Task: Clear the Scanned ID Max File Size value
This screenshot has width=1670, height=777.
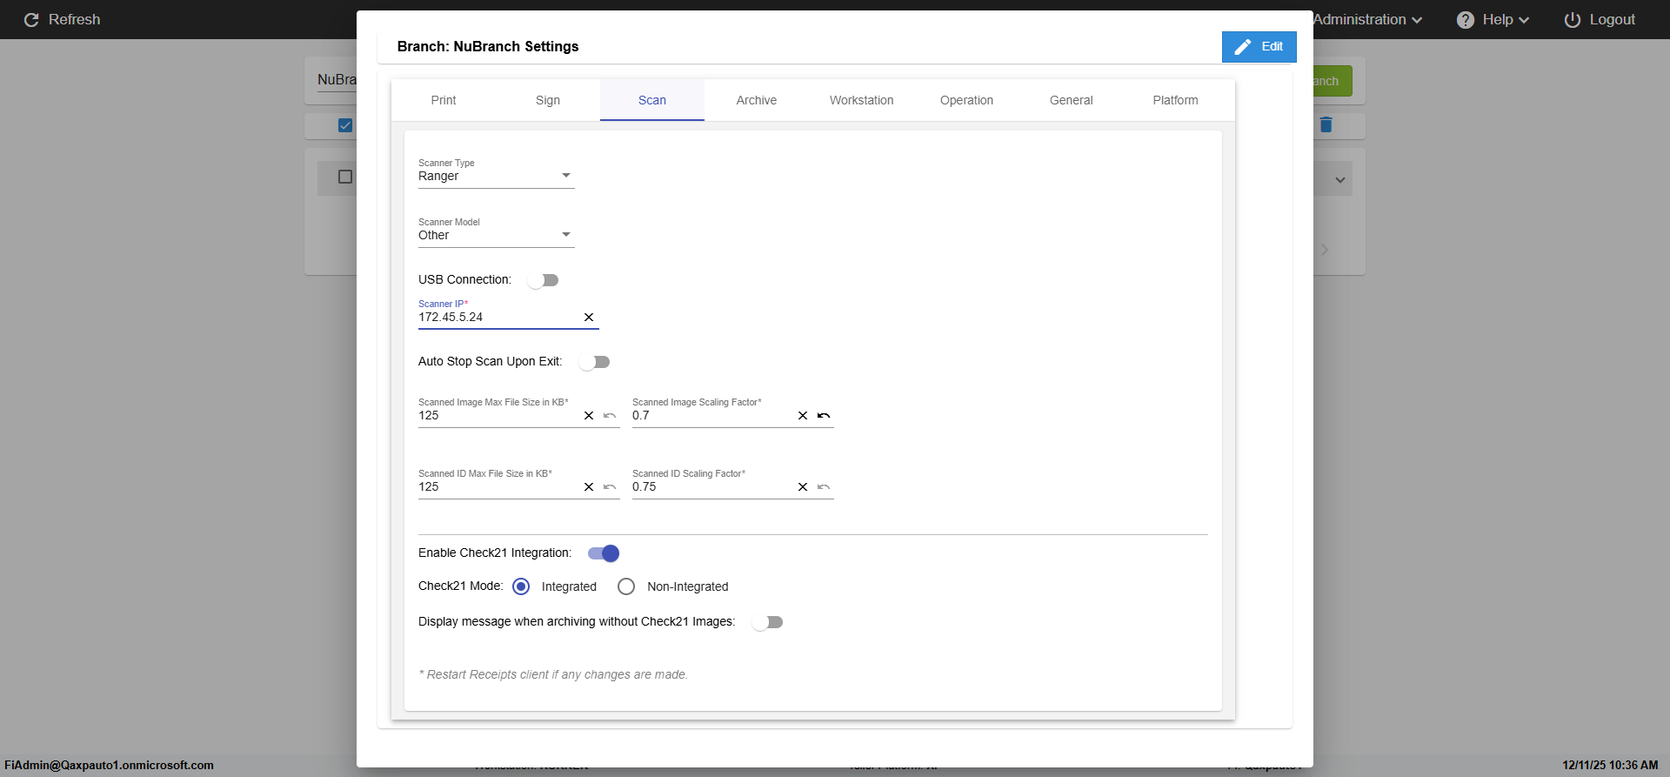Action: [589, 487]
